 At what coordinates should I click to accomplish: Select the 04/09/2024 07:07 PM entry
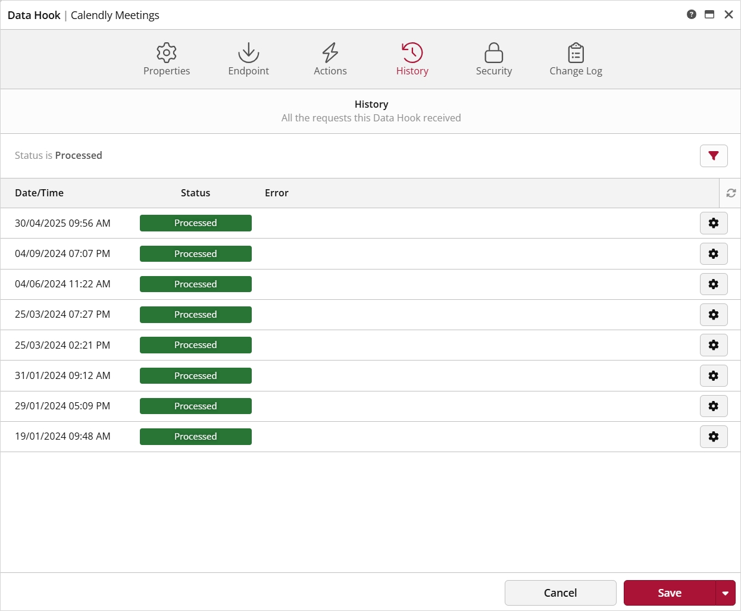coord(370,253)
